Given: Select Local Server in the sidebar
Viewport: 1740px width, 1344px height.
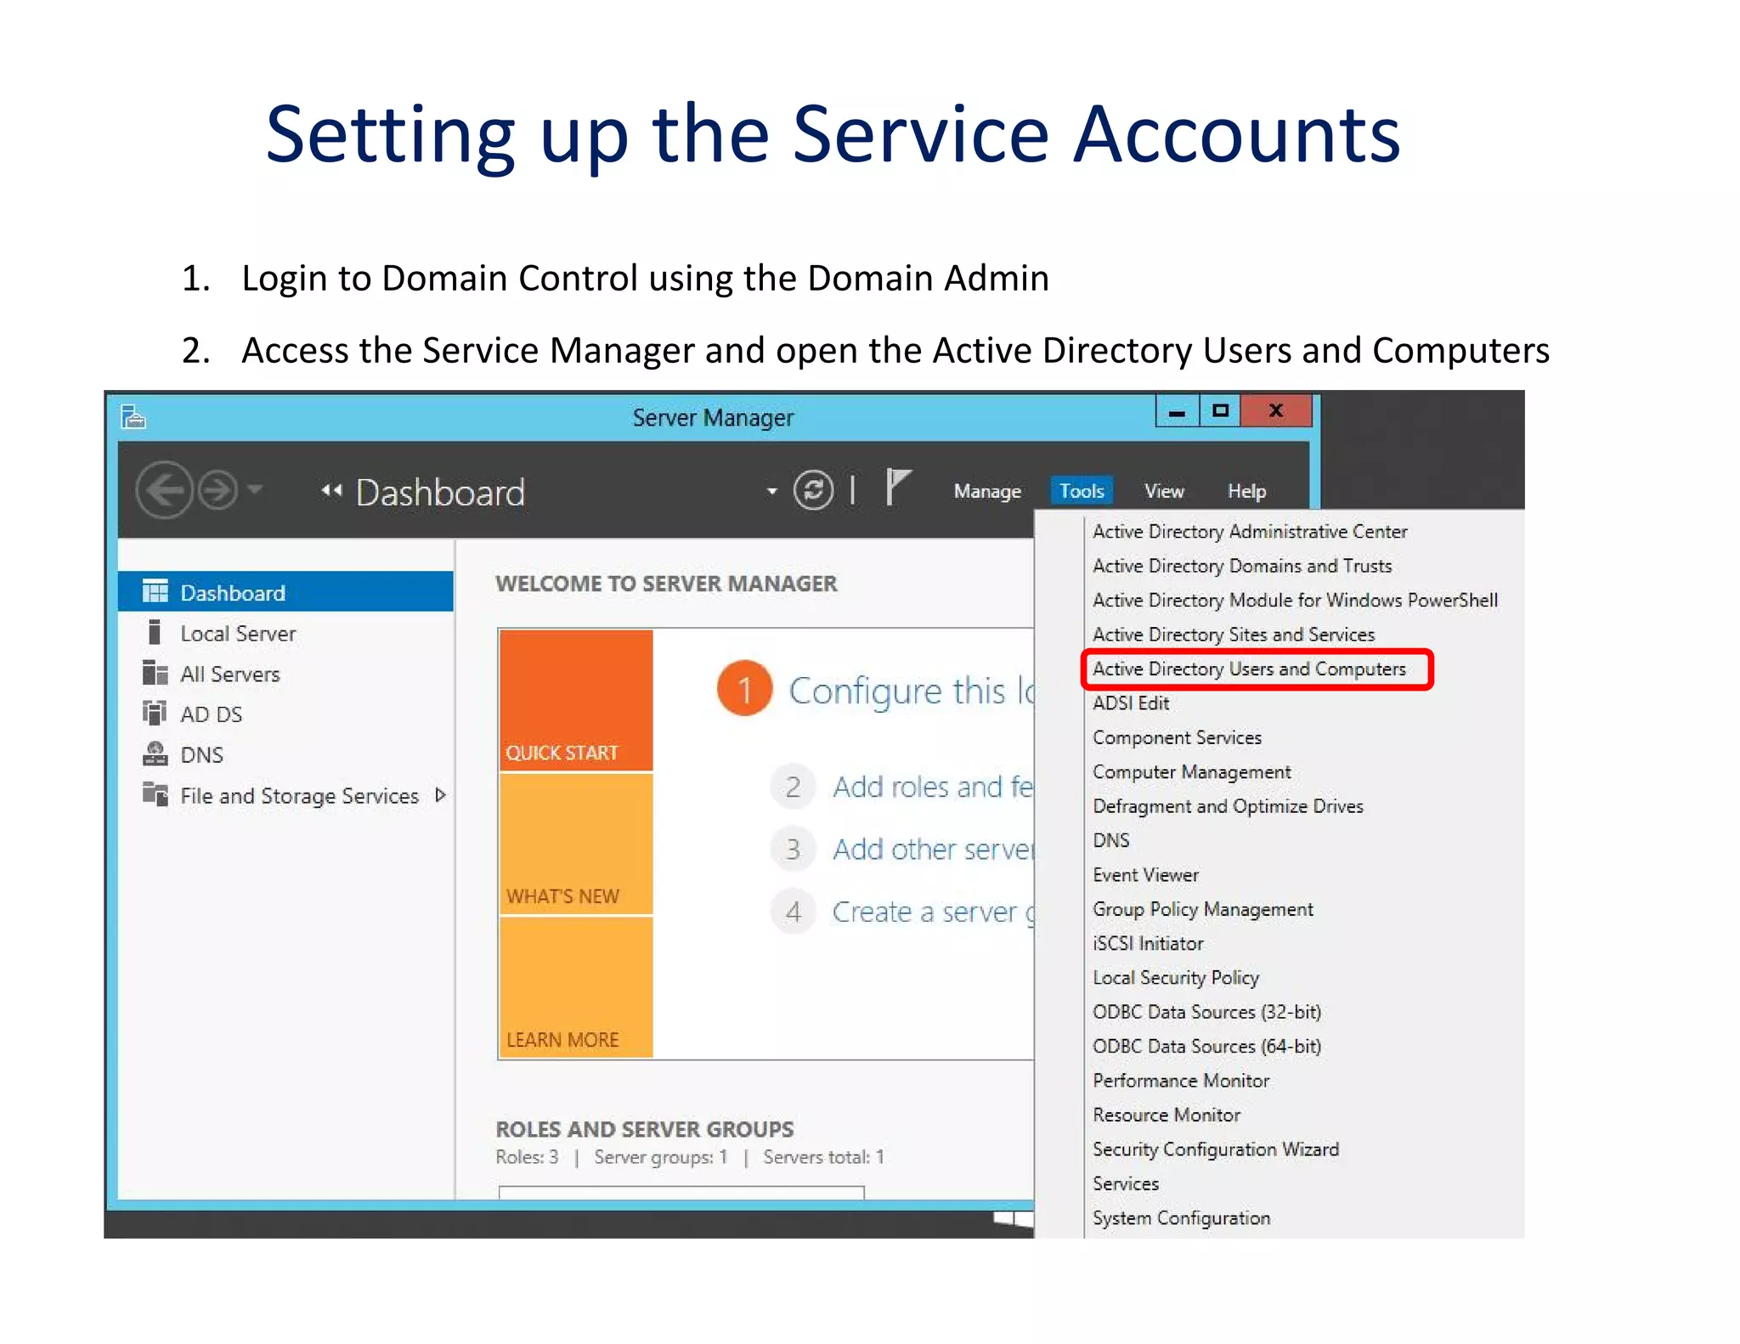Looking at the screenshot, I should 285,633.
